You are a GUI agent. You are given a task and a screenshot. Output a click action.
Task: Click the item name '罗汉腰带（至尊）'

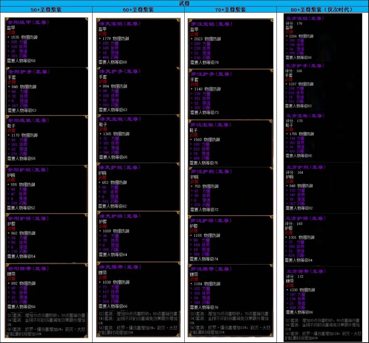(x=211, y=269)
